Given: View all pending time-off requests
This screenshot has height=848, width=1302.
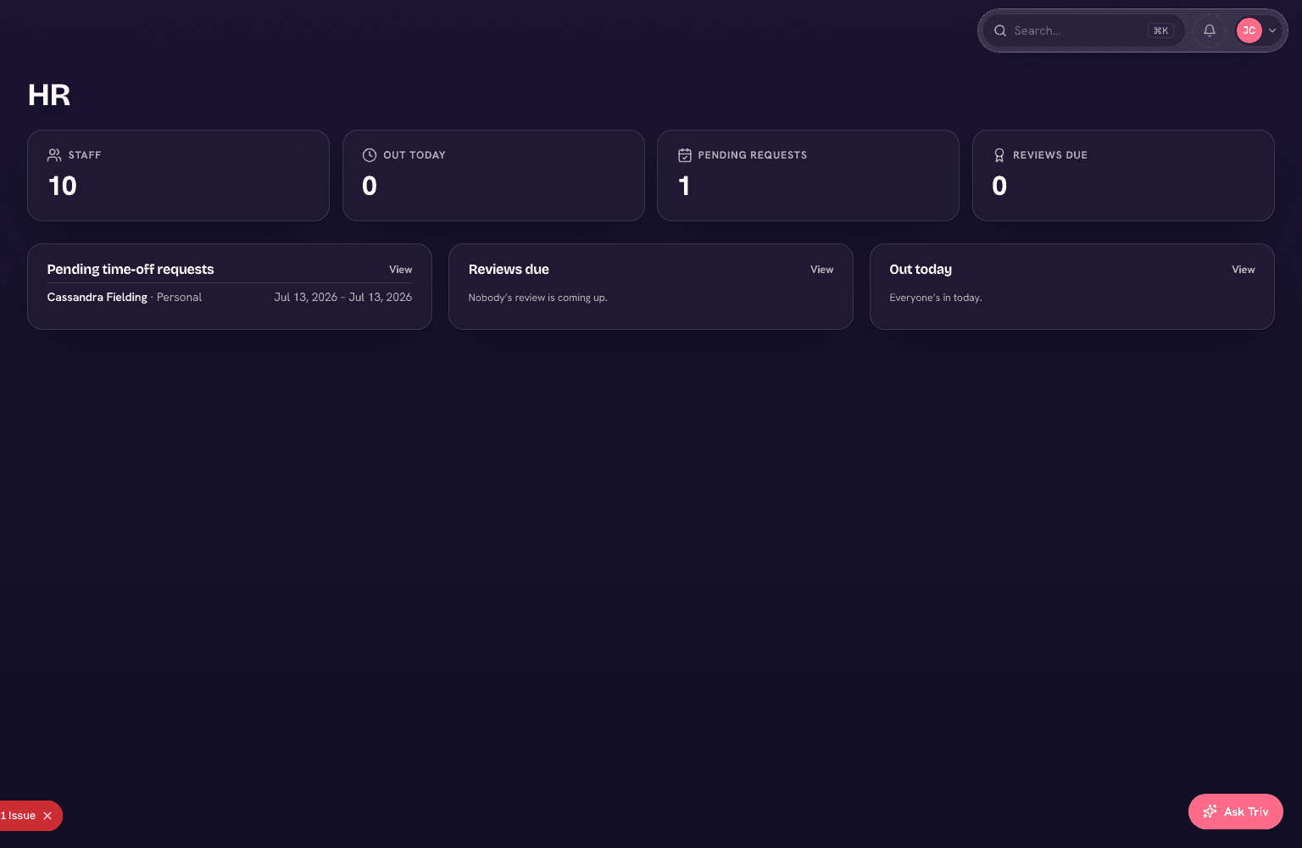Looking at the screenshot, I should coord(400,270).
